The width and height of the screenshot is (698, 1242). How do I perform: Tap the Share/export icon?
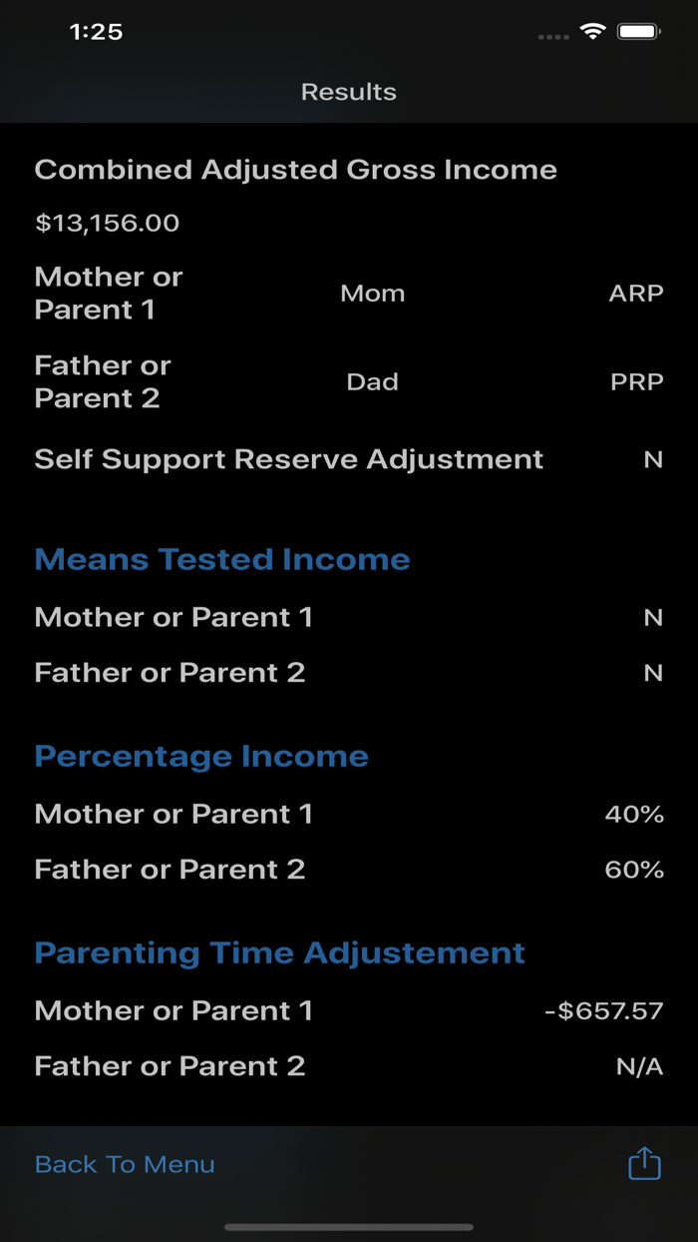coord(644,1163)
